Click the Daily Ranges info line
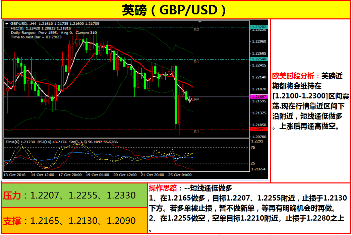The image size is (352, 235). (x=54, y=33)
